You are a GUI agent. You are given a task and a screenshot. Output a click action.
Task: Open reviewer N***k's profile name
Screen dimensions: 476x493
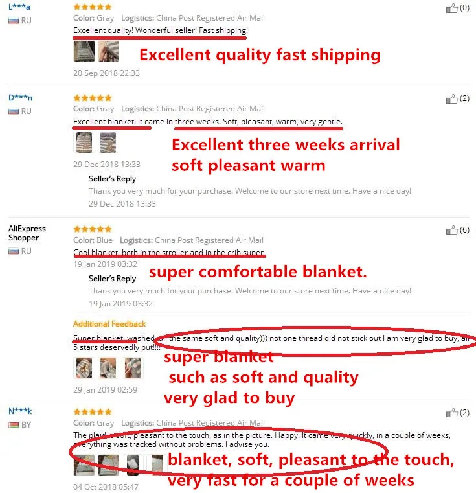(21, 411)
